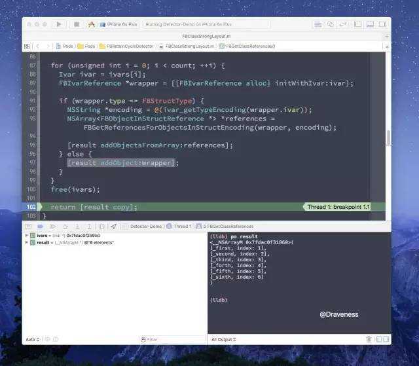Step out of the function
The width and height of the screenshot is (419, 366).
89,227
